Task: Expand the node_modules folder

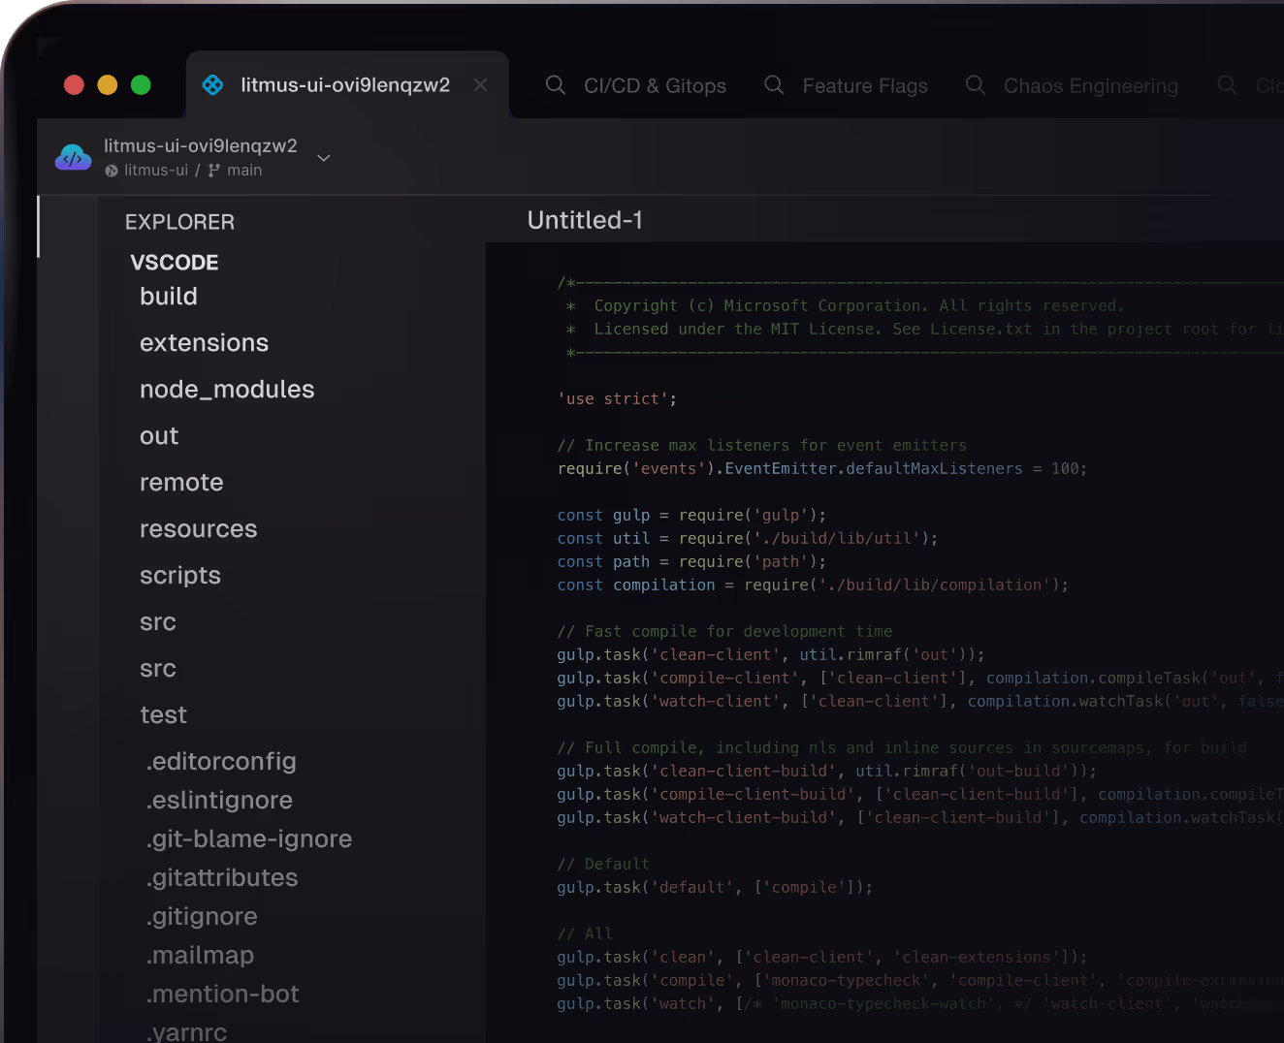Action: coord(227,390)
